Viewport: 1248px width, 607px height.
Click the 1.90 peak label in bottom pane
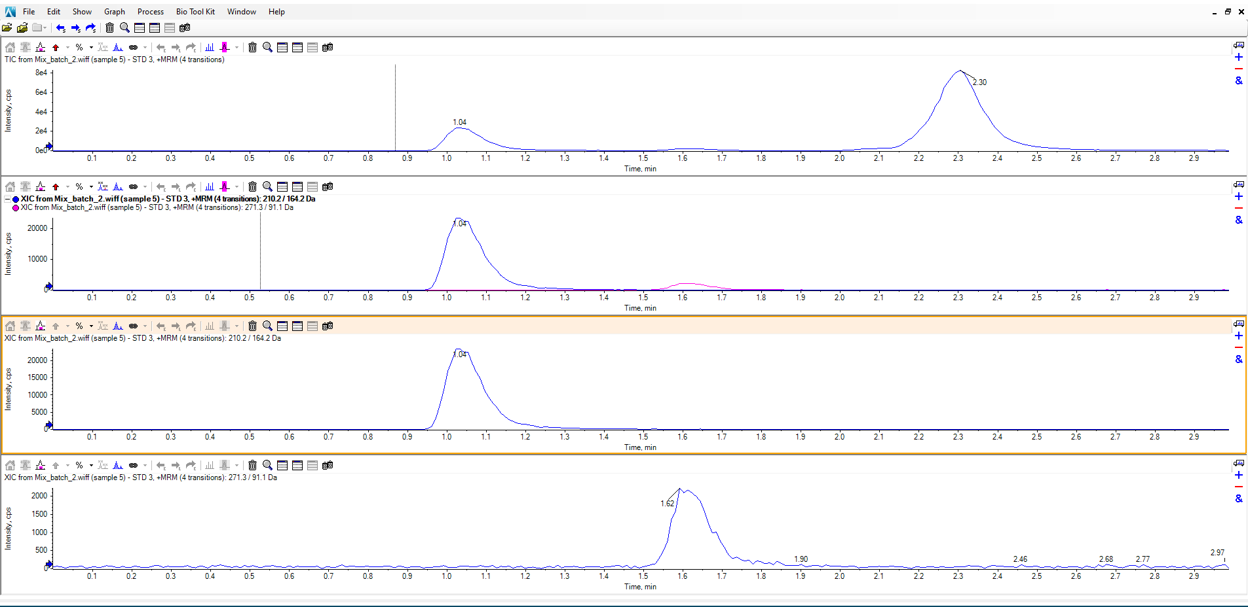pyautogui.click(x=801, y=559)
